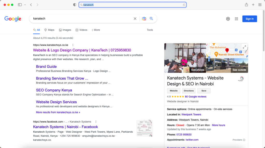Screen dimensions: 265x148
Task: Click 'Website designer in Nairobi' text
Action: (183, 101)
